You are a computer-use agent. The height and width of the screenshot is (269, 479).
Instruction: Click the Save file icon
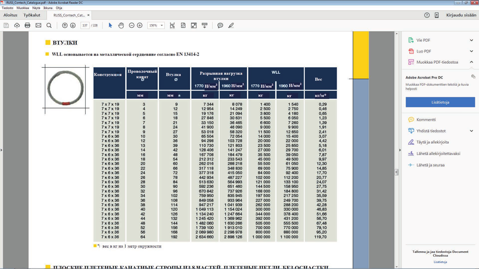click(6, 26)
